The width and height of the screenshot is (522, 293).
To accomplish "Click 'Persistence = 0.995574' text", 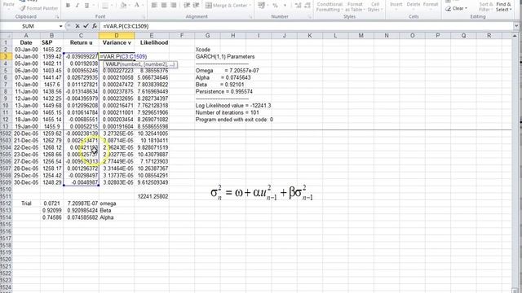I will pos(224,91).
